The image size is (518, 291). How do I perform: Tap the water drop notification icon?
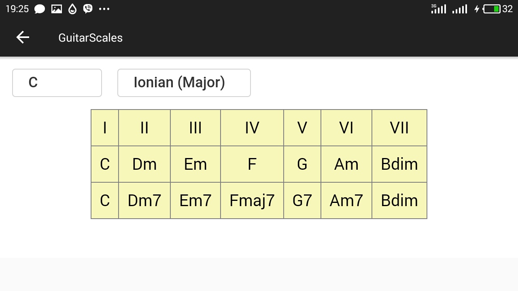pos(72,9)
